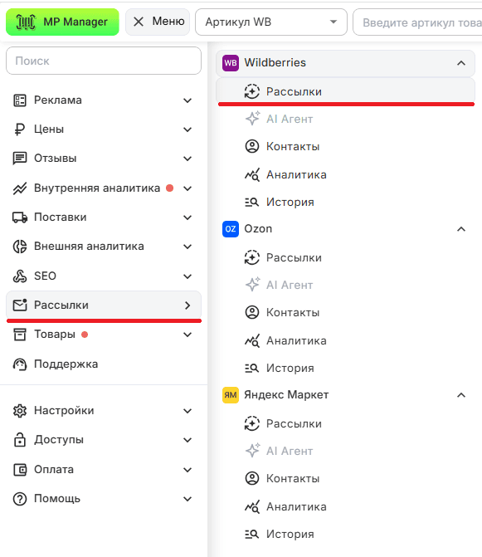Open Поддержка headset item
Screen dimensions: 482x557
(104, 364)
